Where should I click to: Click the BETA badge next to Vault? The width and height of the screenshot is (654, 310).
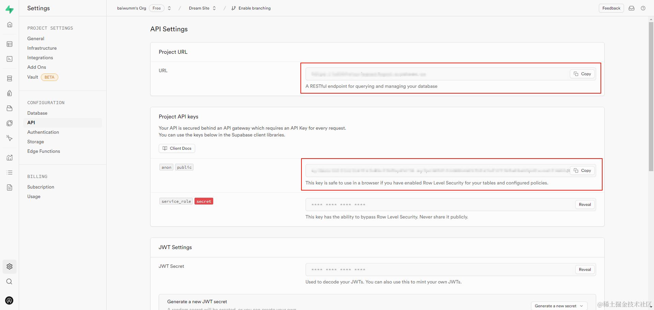pyautogui.click(x=49, y=77)
